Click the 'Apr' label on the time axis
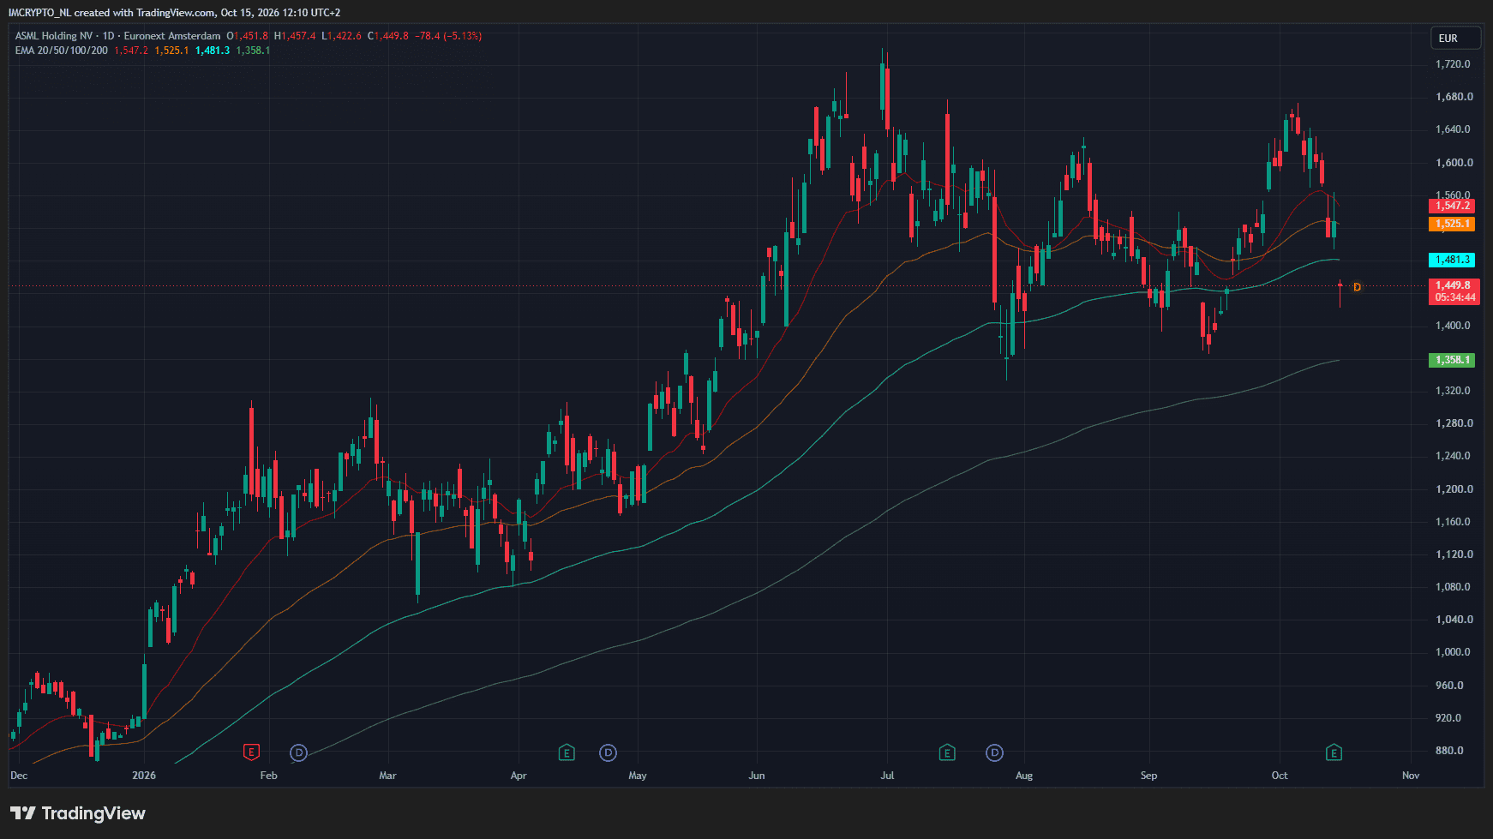Image resolution: width=1493 pixels, height=839 pixels. click(519, 776)
